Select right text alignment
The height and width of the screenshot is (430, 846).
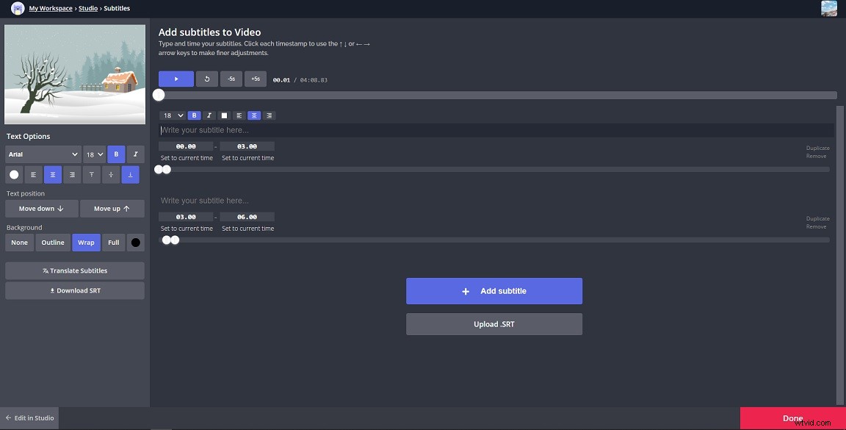(72, 174)
